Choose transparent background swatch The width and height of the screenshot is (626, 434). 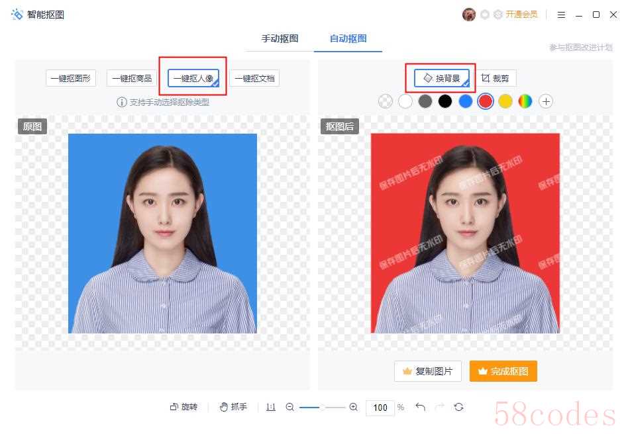386,101
